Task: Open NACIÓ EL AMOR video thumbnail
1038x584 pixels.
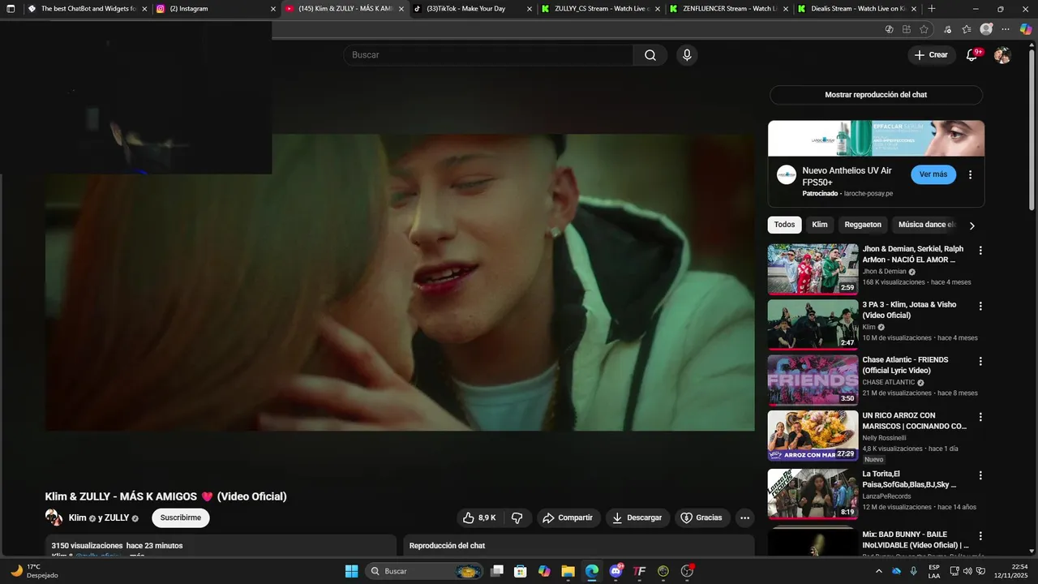Action: click(813, 269)
